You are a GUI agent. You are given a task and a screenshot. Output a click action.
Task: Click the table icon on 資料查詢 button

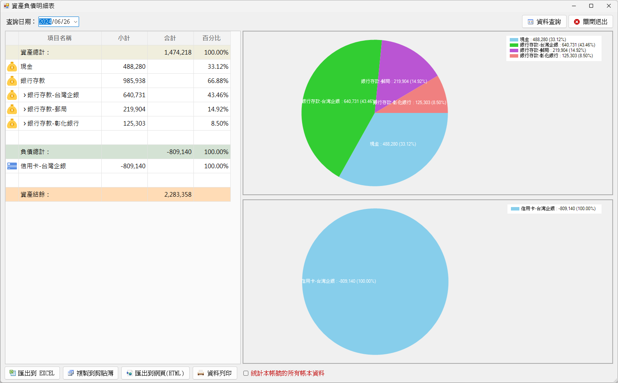coord(530,22)
